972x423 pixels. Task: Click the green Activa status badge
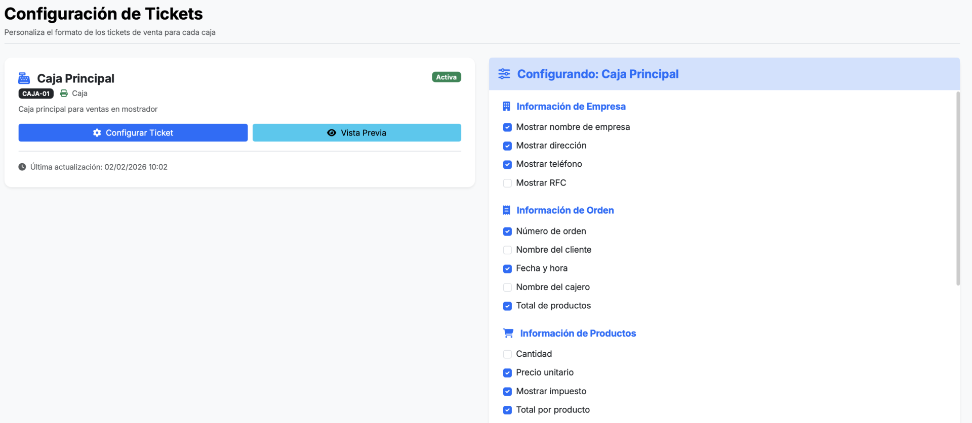446,77
